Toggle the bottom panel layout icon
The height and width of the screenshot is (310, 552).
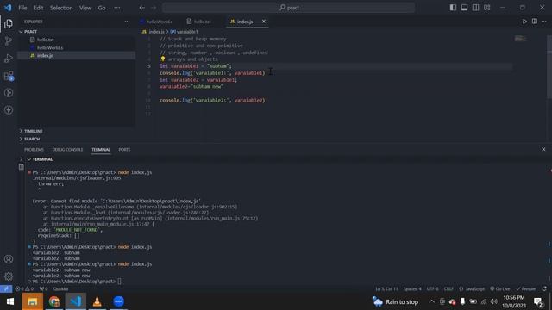coord(464,8)
